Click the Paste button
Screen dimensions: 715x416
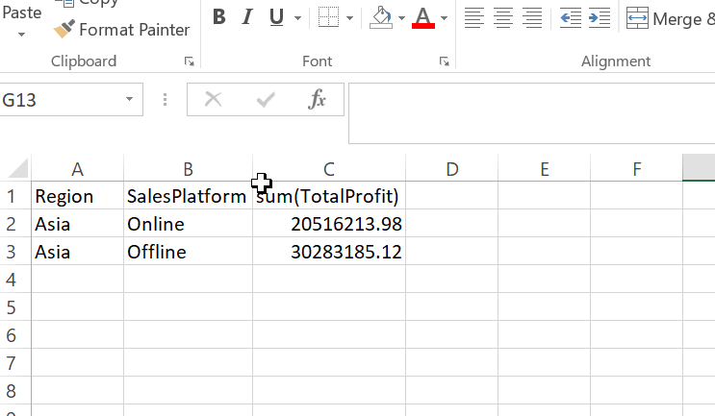pos(21,12)
